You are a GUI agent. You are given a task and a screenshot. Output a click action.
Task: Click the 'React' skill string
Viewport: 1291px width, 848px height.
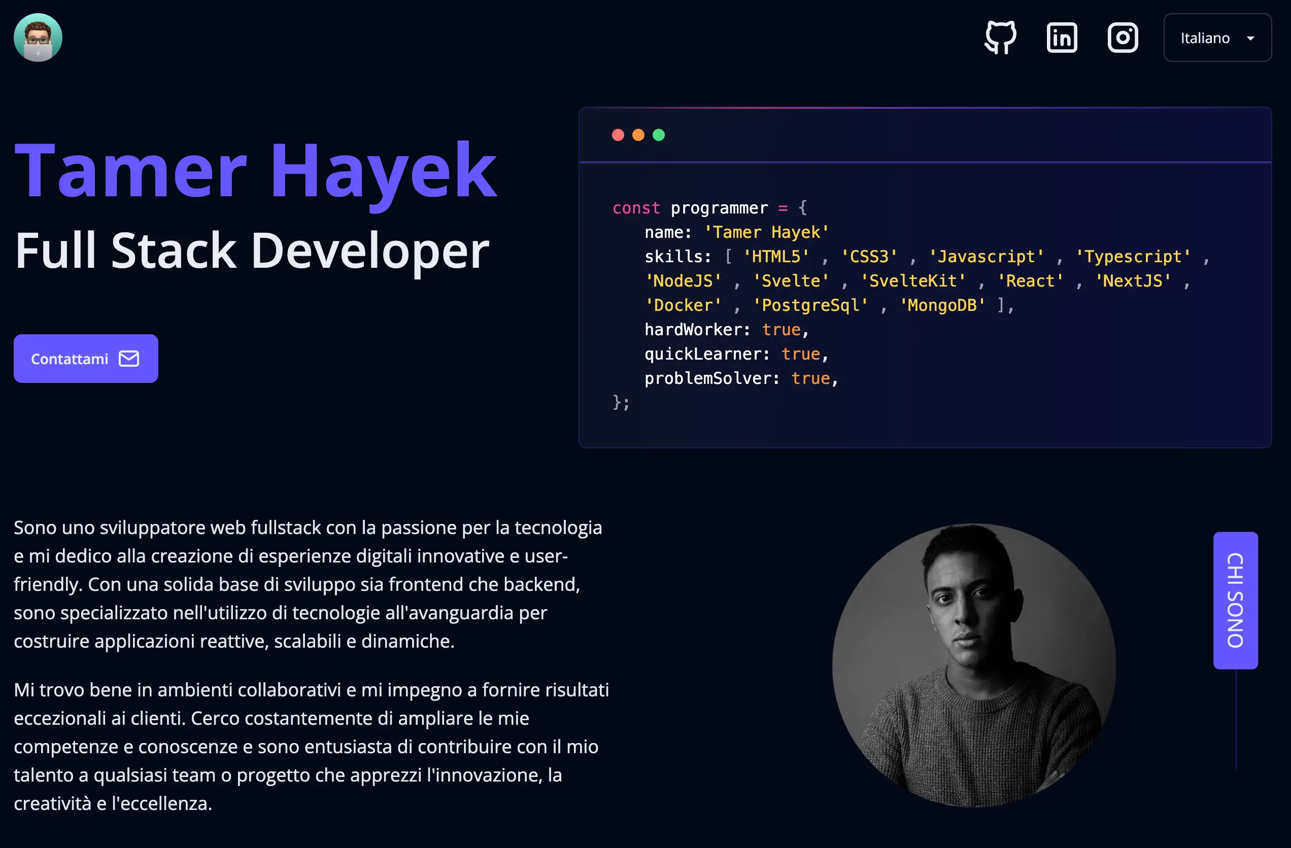click(x=1031, y=281)
